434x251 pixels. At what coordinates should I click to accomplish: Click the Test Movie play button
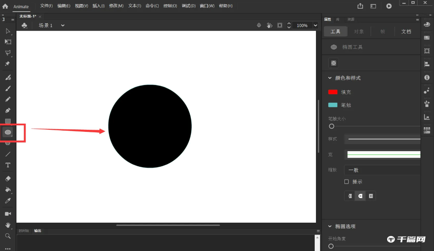[x=389, y=6]
